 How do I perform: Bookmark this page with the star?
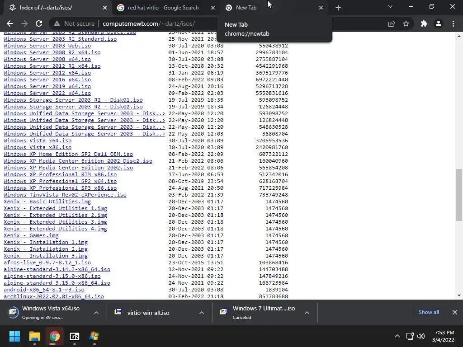(406, 23)
